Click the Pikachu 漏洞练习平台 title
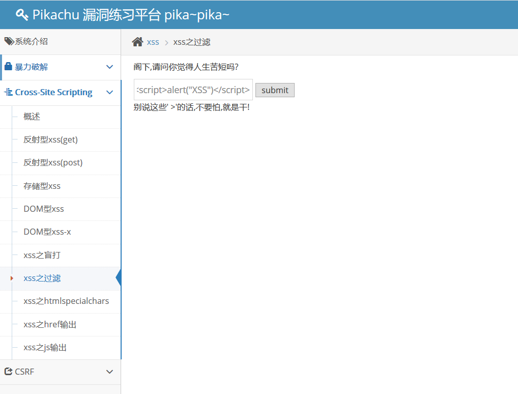518x394 pixels. click(131, 15)
